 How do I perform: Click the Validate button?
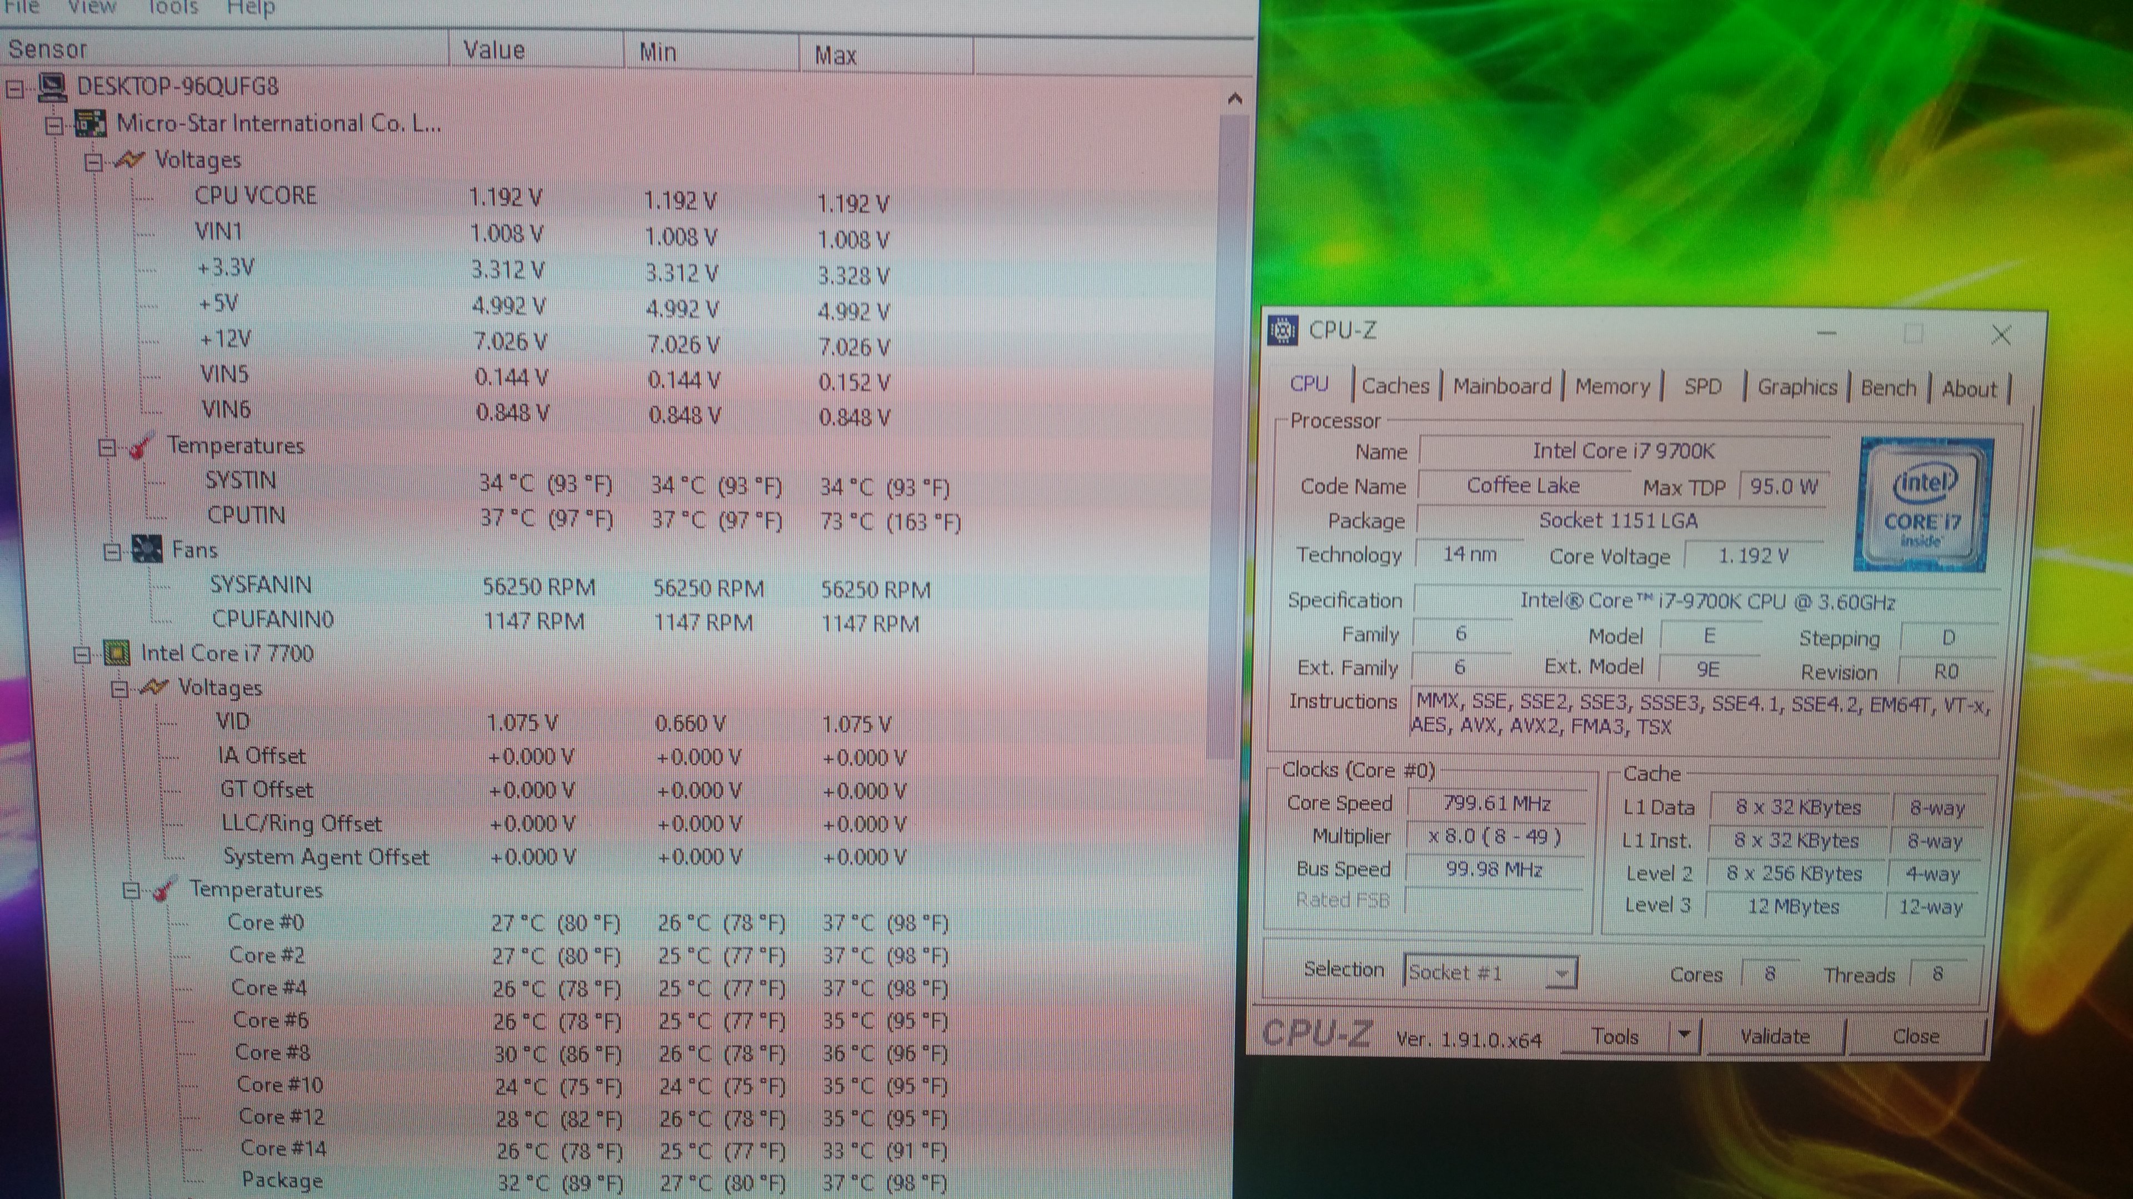(1775, 1036)
